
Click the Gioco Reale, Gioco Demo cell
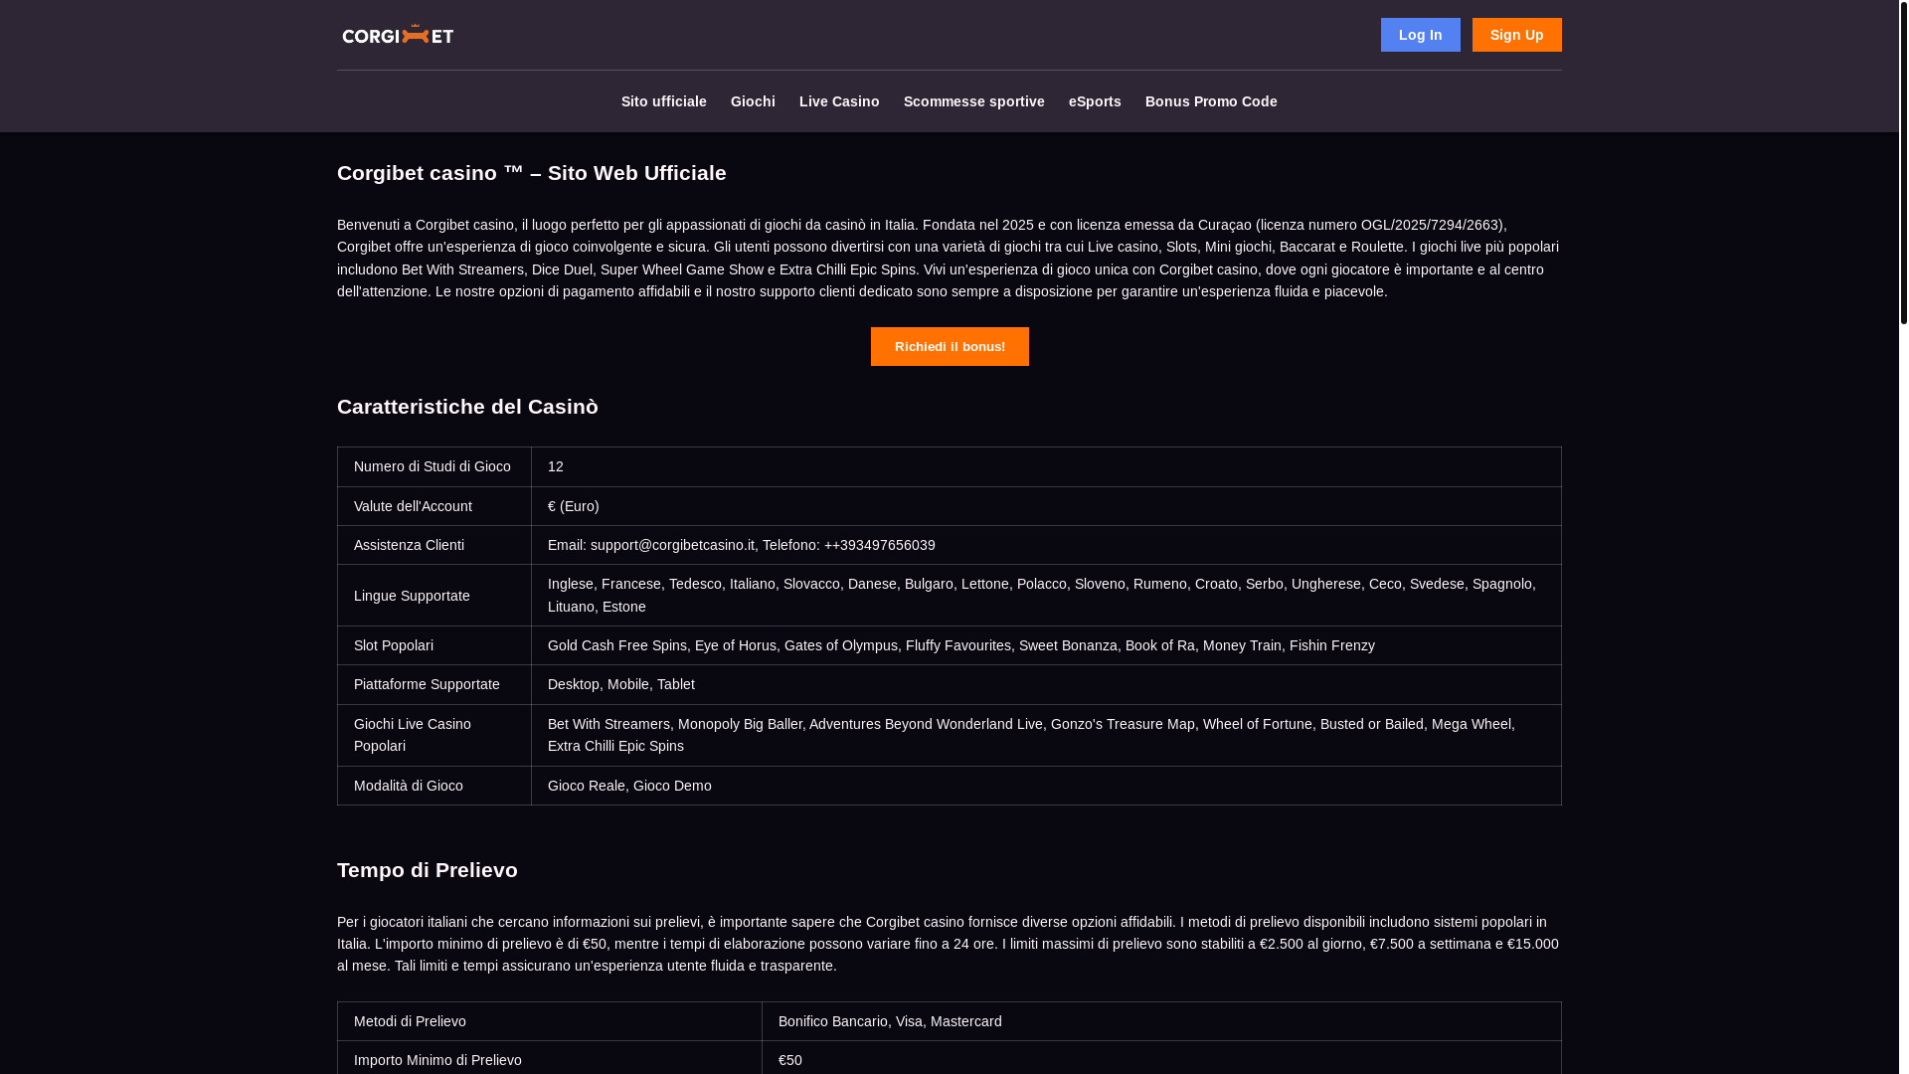tap(1046, 786)
